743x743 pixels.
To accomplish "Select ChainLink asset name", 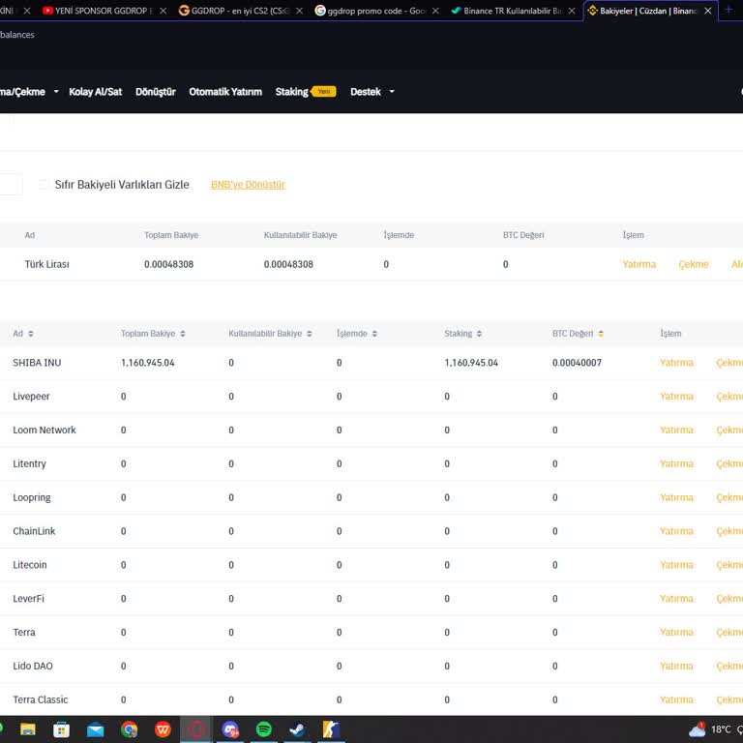I will [34, 531].
